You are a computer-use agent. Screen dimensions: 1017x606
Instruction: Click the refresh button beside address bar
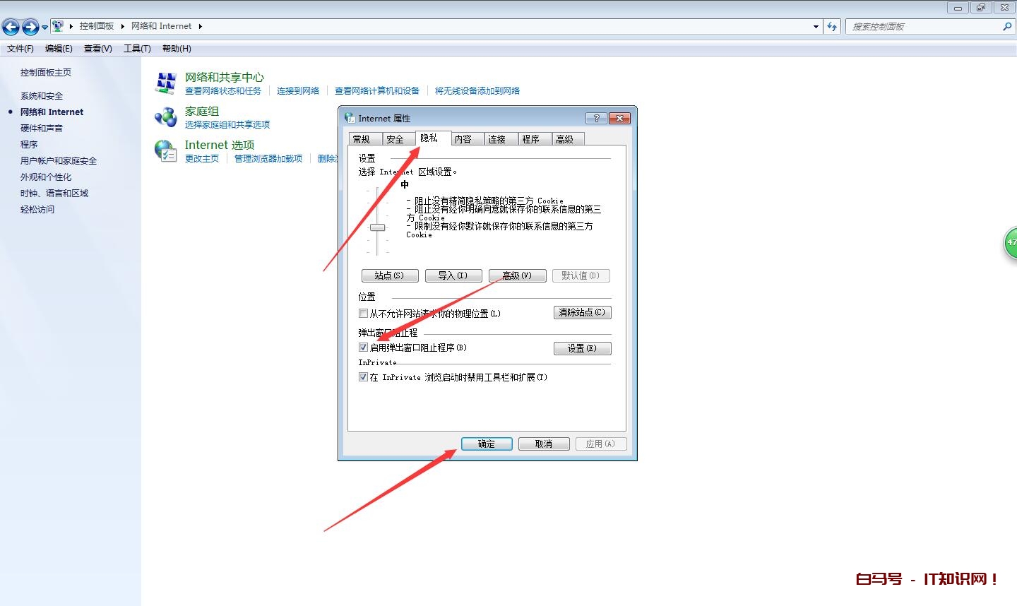tap(832, 26)
